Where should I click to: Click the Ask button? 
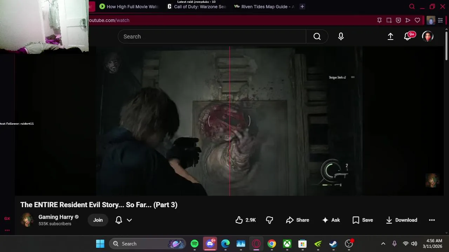point(331,220)
